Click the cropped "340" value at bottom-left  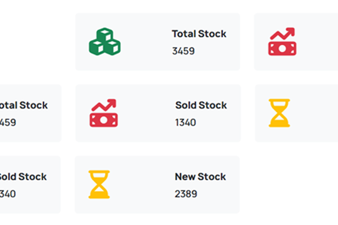[7, 194]
